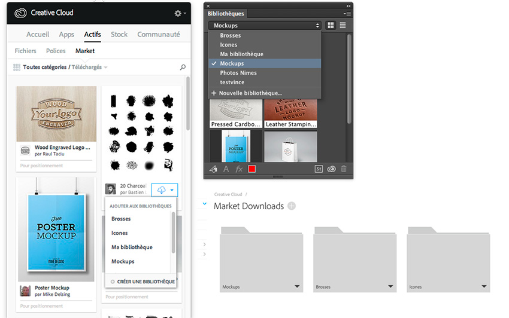
Task: Go to the Apps tab
Action: click(x=66, y=34)
